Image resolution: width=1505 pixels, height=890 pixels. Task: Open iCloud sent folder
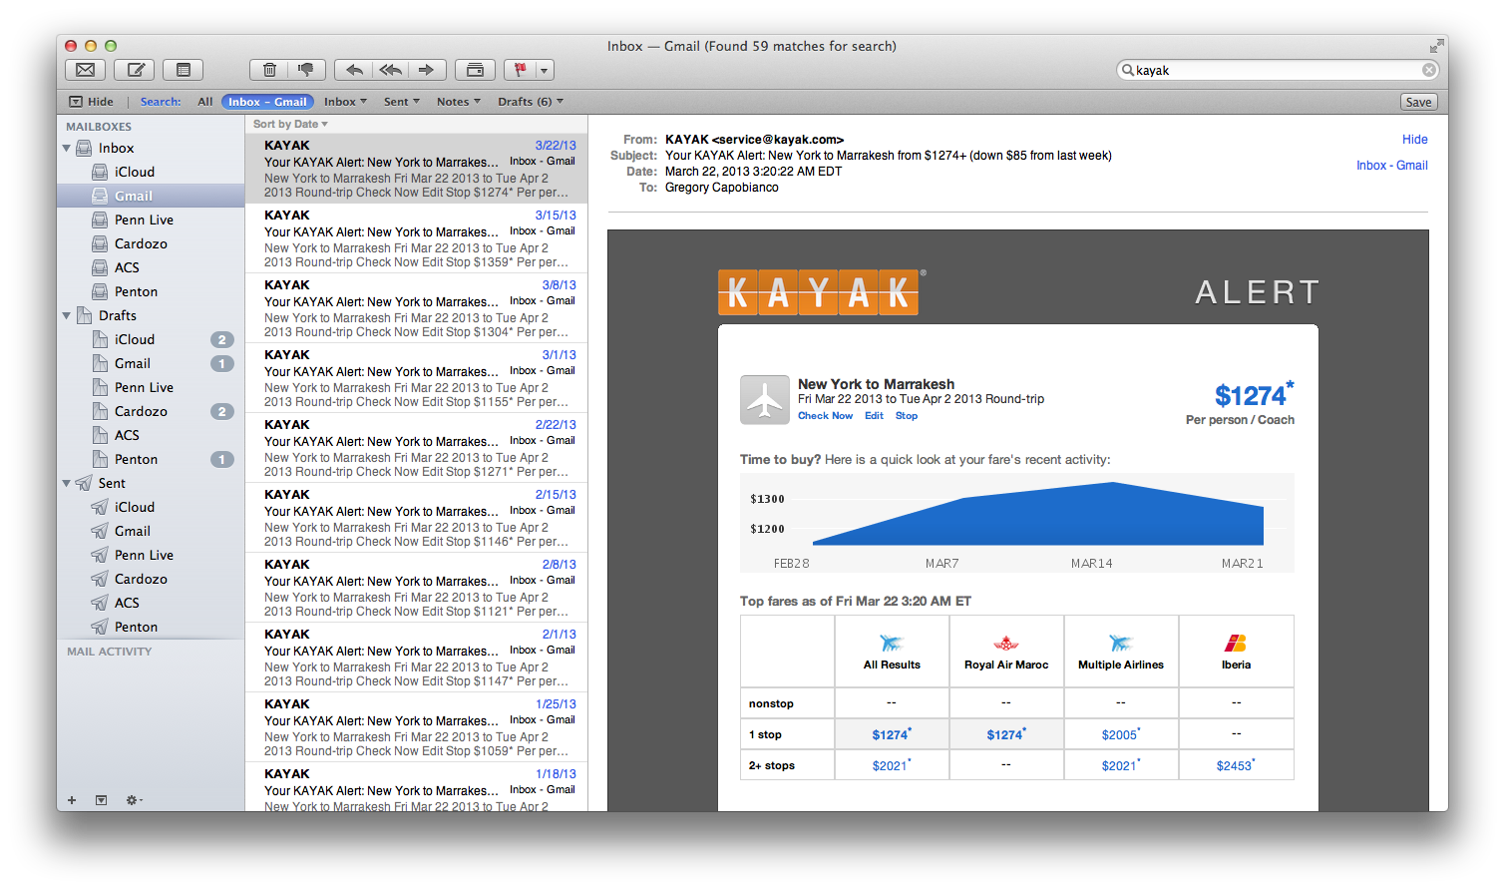point(151,507)
